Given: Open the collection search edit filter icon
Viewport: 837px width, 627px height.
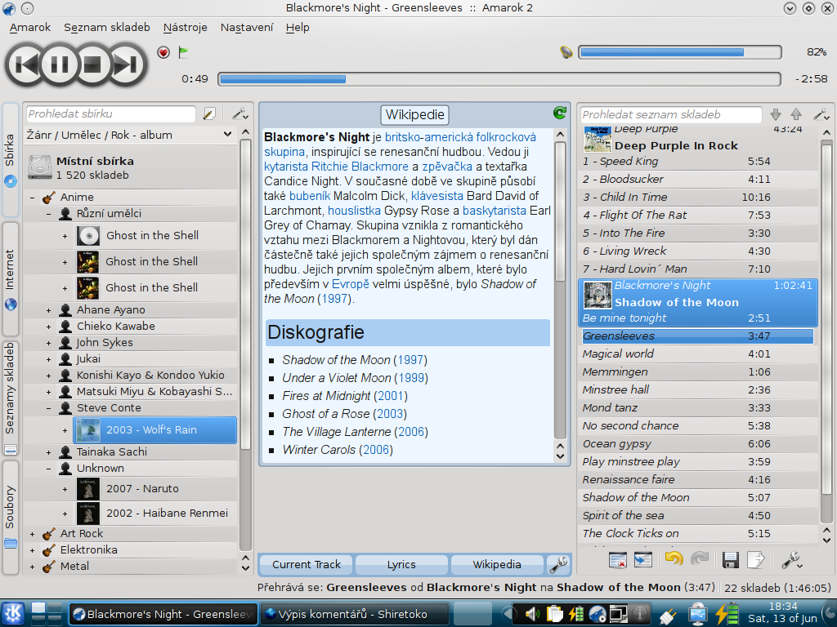Looking at the screenshot, I should pos(209,113).
